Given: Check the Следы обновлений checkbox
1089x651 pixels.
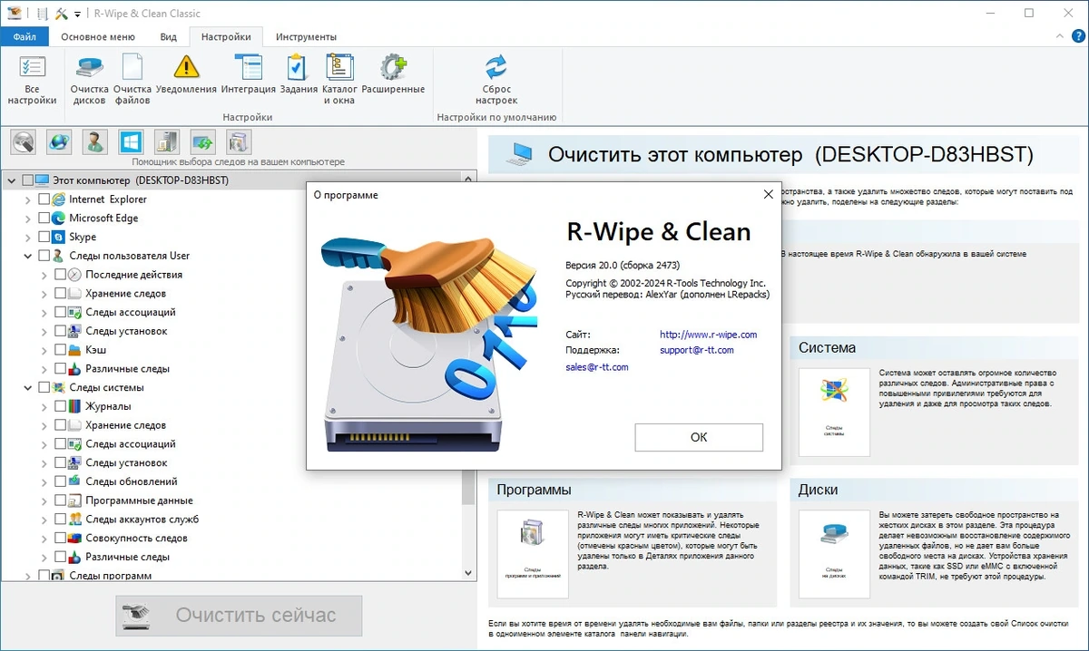Looking at the screenshot, I should click(x=60, y=481).
